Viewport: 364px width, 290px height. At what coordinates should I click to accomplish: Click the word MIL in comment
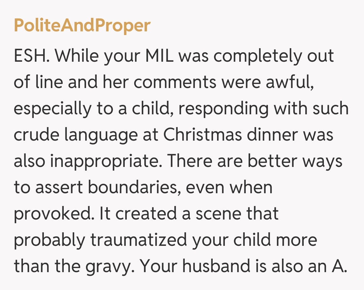point(159,56)
